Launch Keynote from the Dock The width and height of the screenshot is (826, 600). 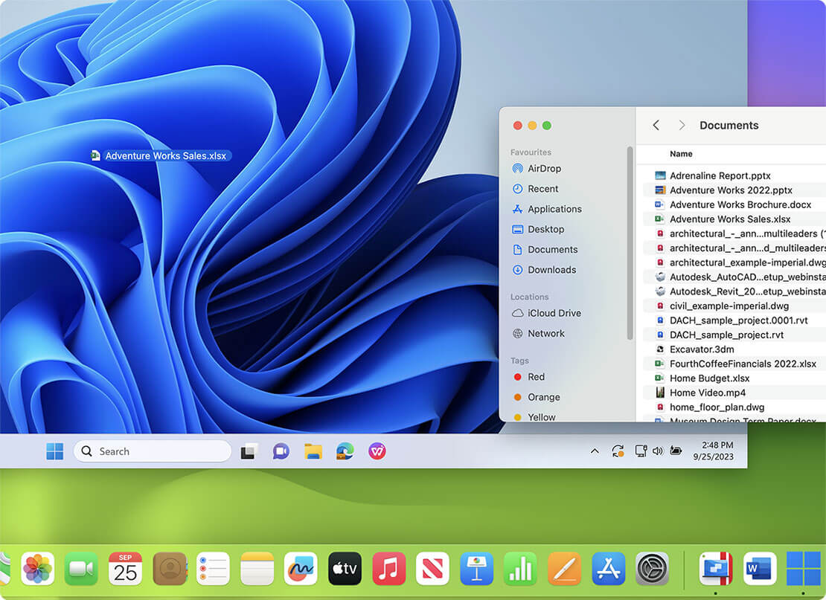[x=476, y=569]
